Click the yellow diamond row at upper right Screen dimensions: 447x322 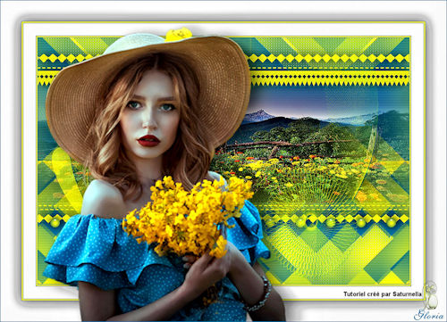point(329,58)
